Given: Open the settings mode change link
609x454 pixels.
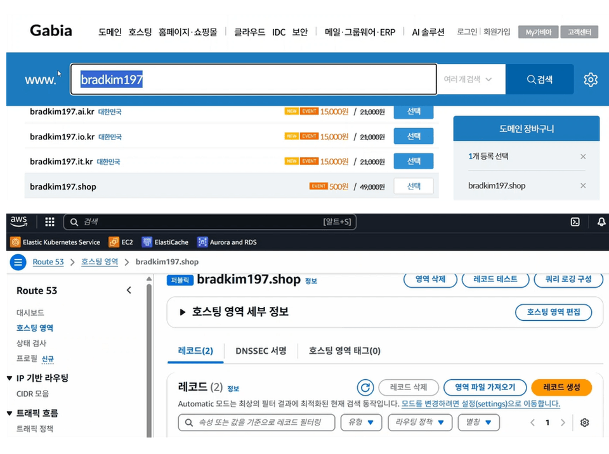Looking at the screenshot, I should coord(480,404).
